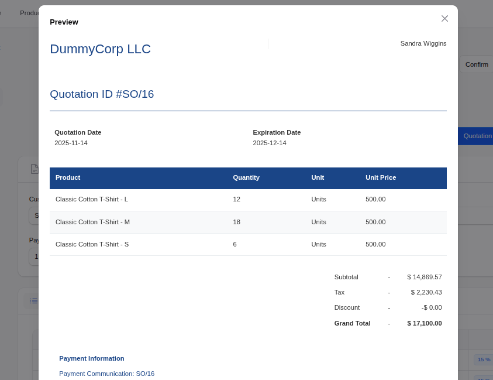
Task: Click the Quotation ID #SO/16 heading
Action: 102,94
